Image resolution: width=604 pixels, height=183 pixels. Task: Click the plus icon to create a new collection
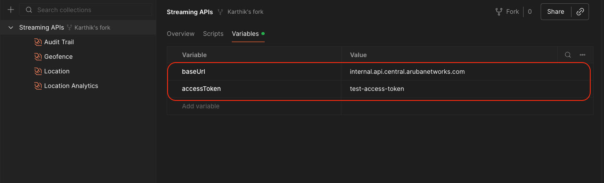[x=11, y=10]
